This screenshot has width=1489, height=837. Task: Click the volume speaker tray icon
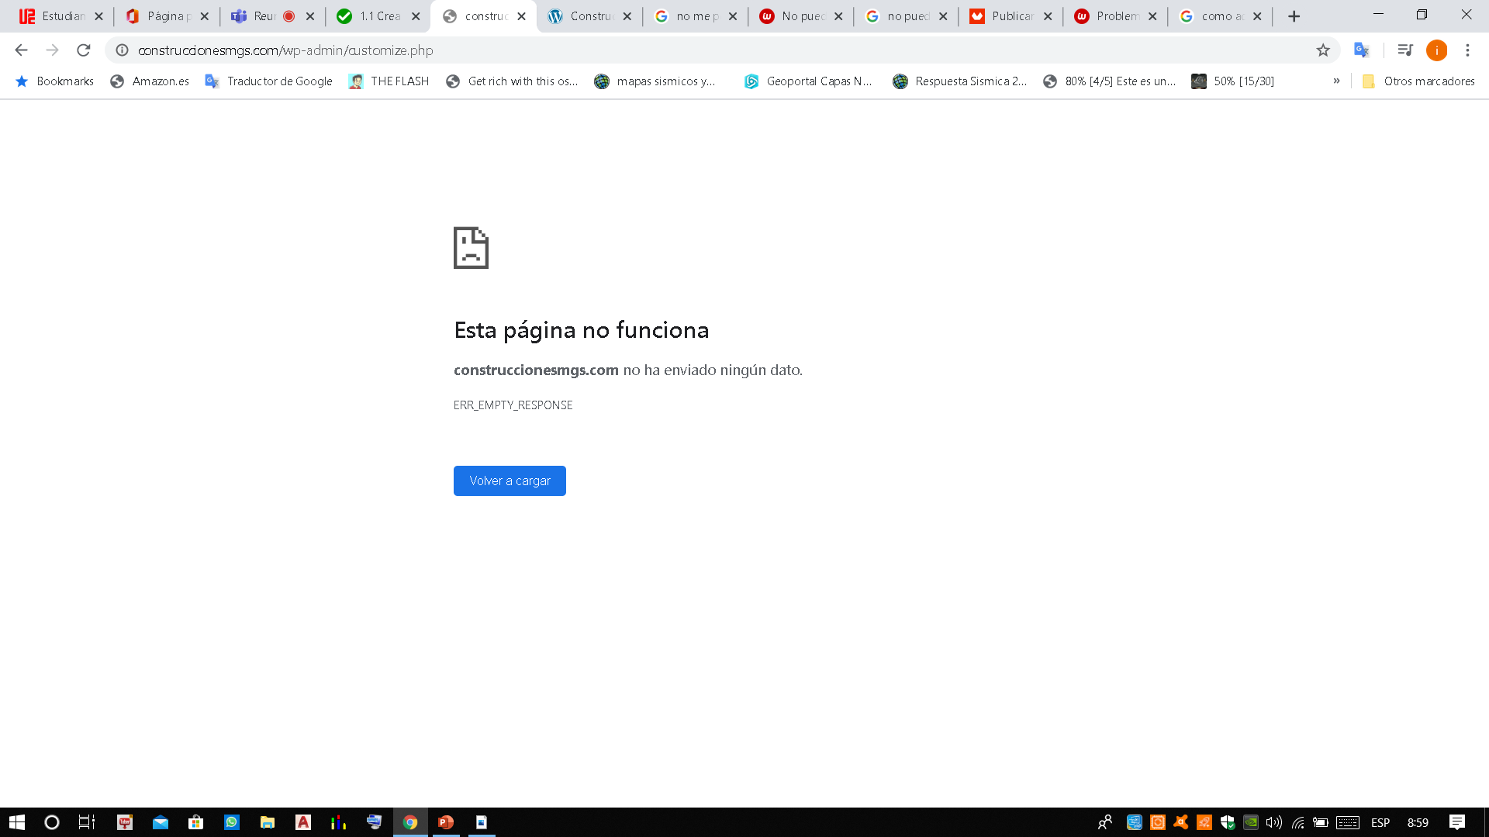pyautogui.click(x=1273, y=822)
